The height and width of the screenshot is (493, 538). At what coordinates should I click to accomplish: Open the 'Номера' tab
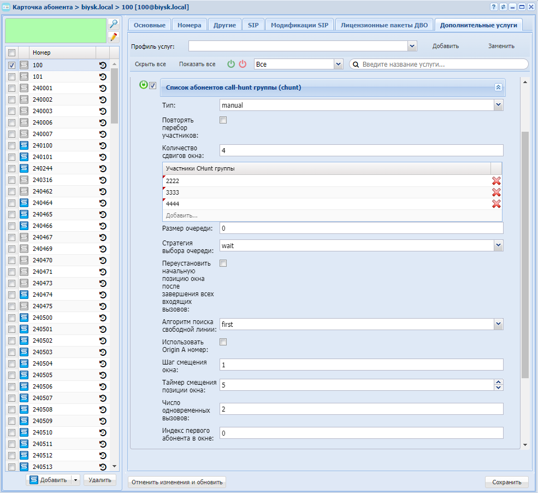[x=189, y=25]
